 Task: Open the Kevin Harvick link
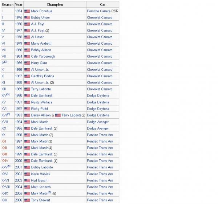pos(41,174)
